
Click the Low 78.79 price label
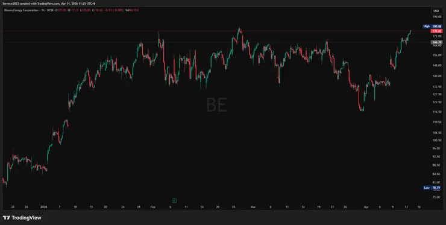point(432,188)
